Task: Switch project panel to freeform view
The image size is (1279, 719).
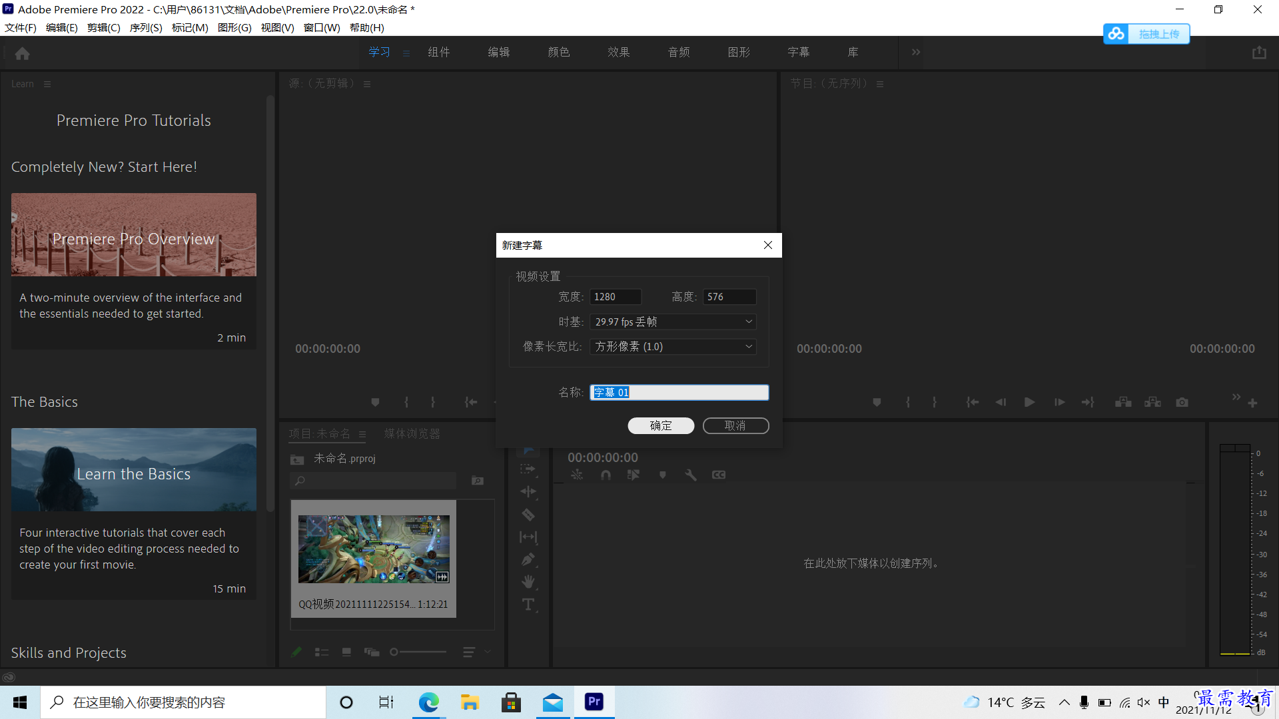Action: (x=372, y=652)
